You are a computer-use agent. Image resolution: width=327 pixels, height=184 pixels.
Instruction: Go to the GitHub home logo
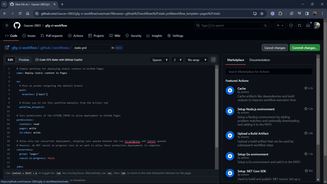(x=17, y=26)
